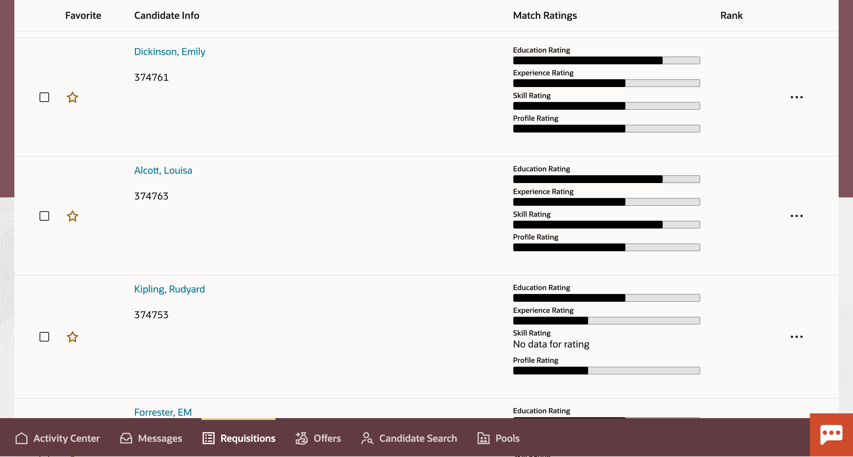Click the Match Ratings column header
The height and width of the screenshot is (457, 853).
545,16
